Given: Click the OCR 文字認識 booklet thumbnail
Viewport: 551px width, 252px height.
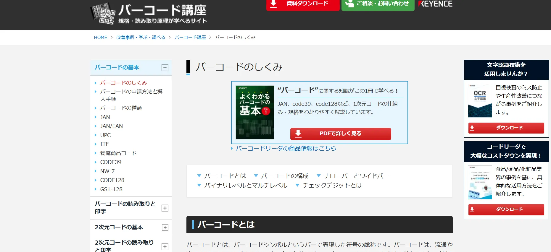Looking at the screenshot, I should tap(480, 101).
